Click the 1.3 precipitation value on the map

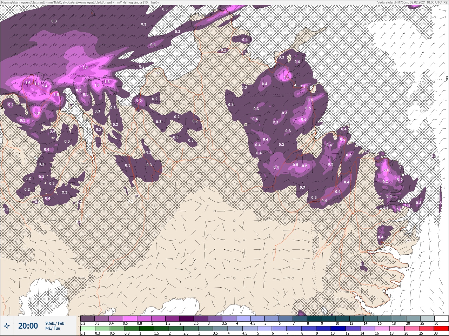click(107, 82)
